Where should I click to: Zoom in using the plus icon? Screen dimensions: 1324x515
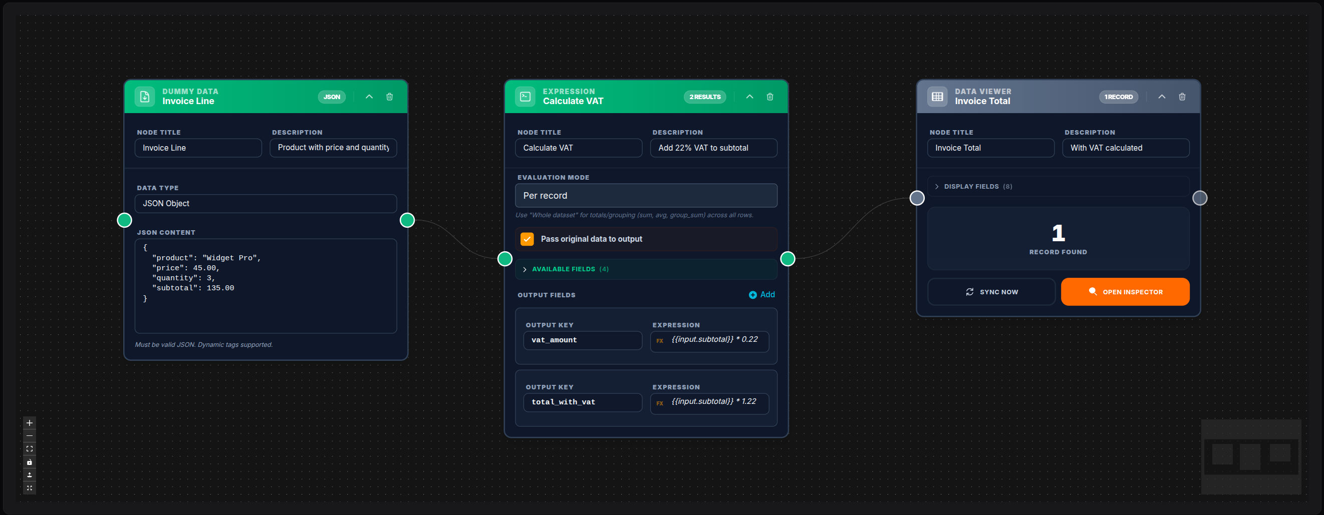[x=29, y=422]
